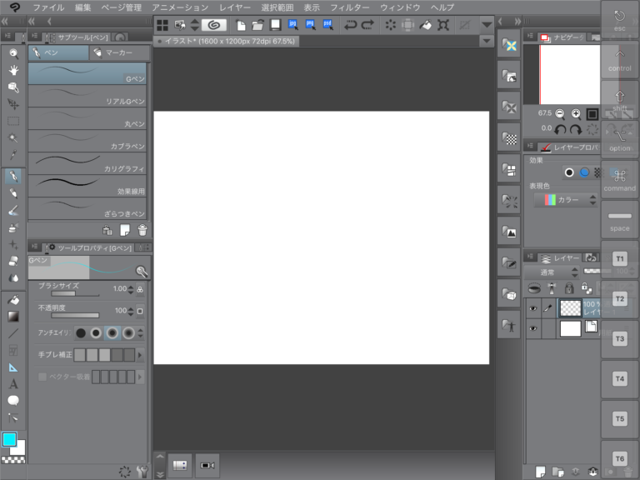
Task: Choose the カリグラフィ pen from the list
Action: point(87,162)
